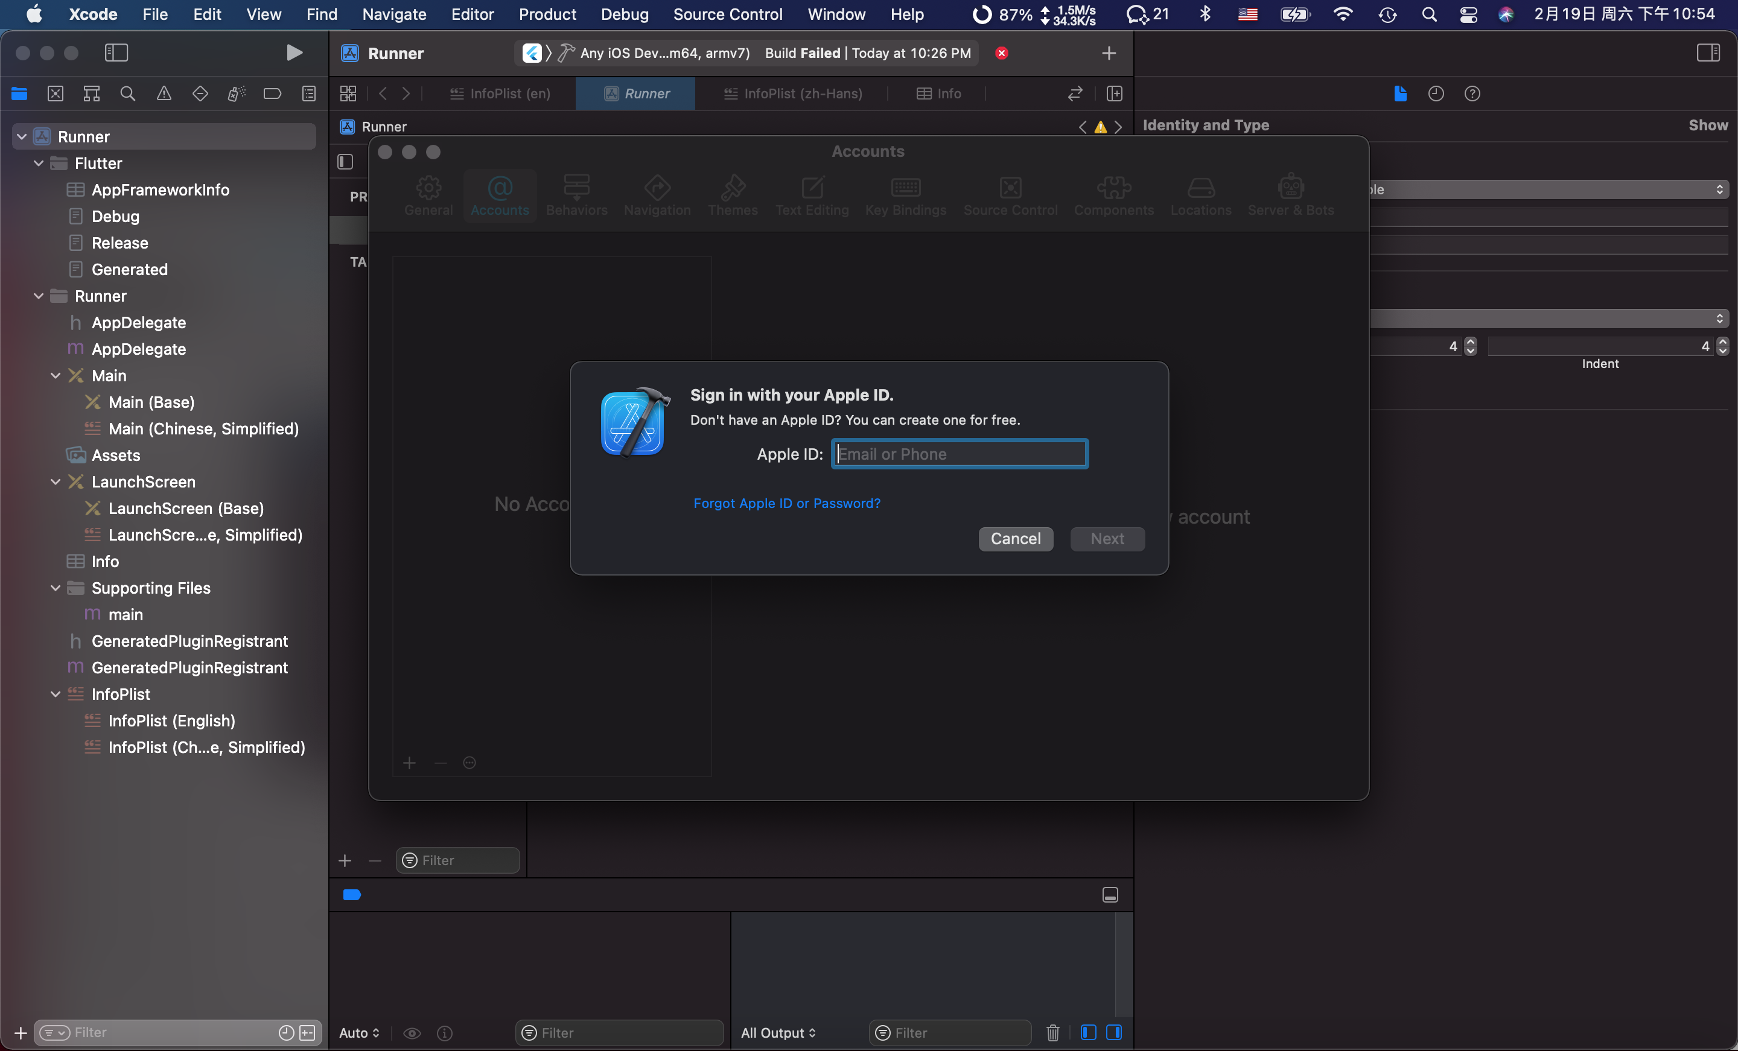Viewport: 1738px width, 1051px height.
Task: Collapse the Flutter group
Action: click(x=39, y=163)
